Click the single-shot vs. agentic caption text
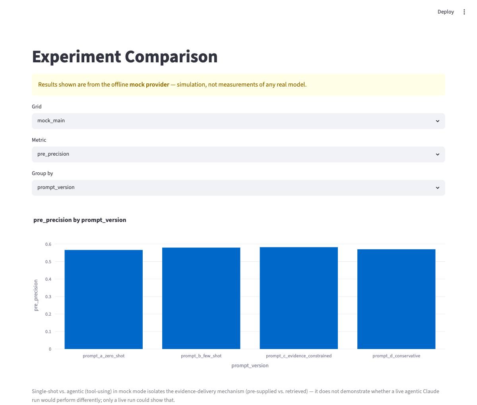477x405 pixels. (235, 395)
